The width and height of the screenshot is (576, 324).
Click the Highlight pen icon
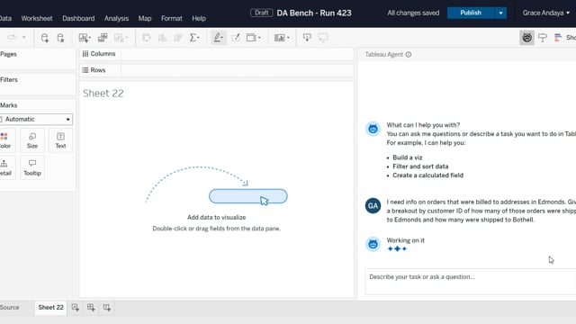[218, 38]
